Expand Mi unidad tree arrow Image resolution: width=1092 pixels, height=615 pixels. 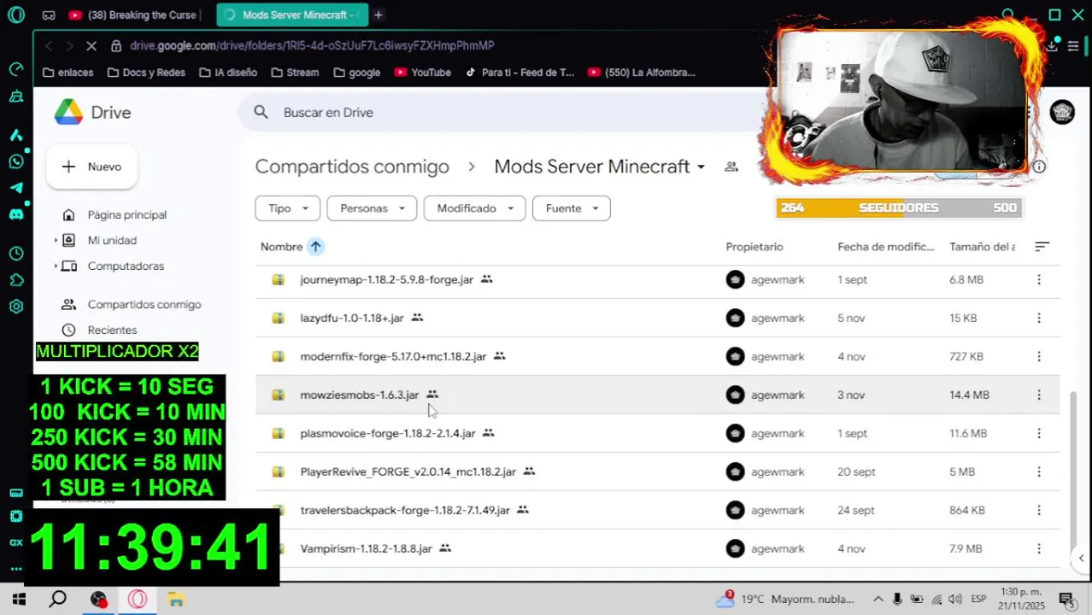[56, 241]
